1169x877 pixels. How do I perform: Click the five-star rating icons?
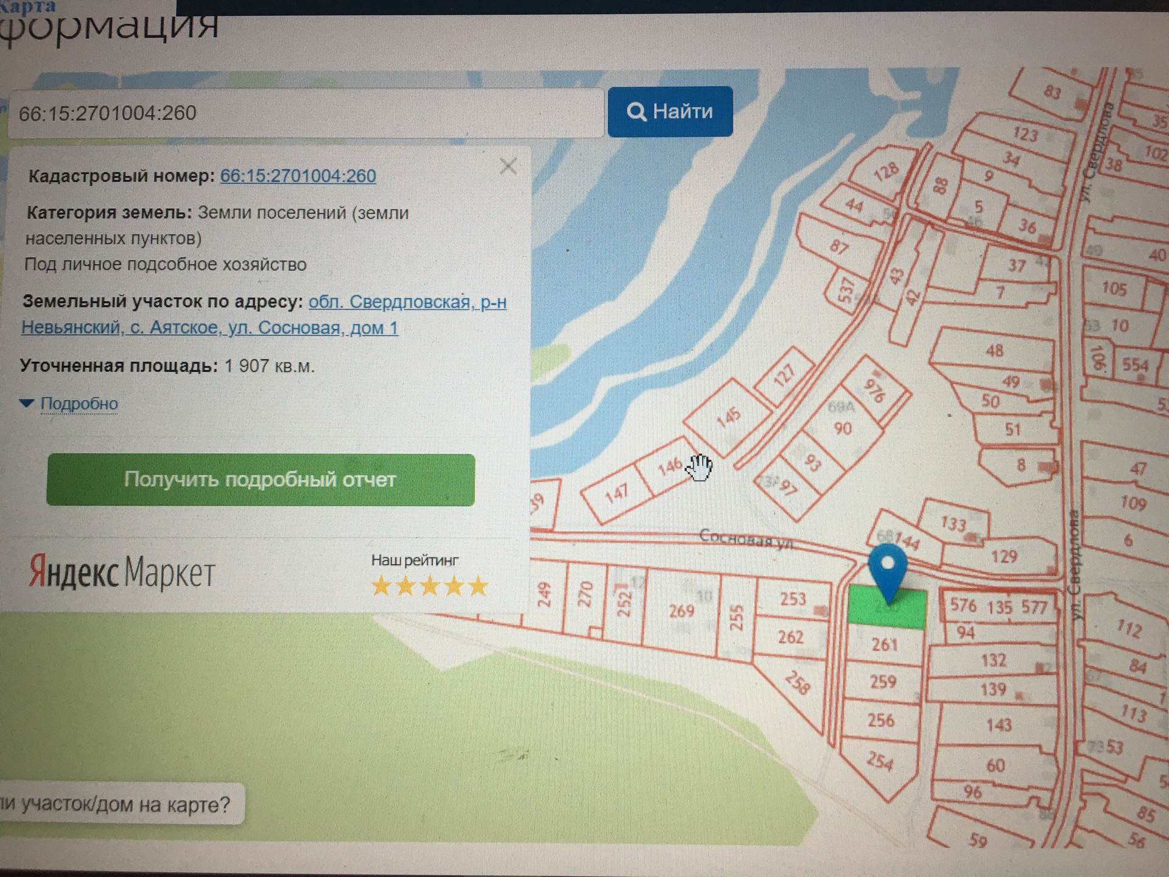[429, 586]
